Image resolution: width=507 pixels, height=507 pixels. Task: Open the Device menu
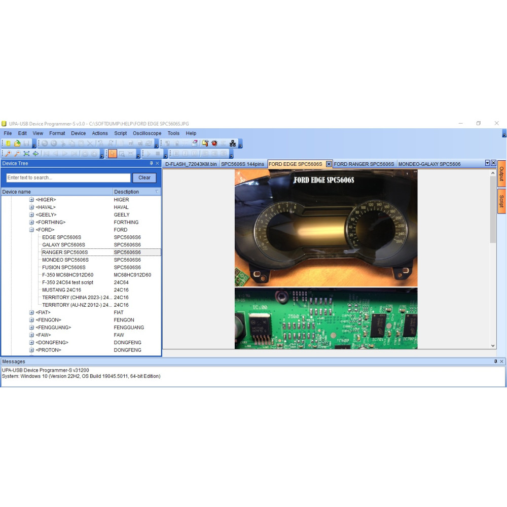coord(78,133)
